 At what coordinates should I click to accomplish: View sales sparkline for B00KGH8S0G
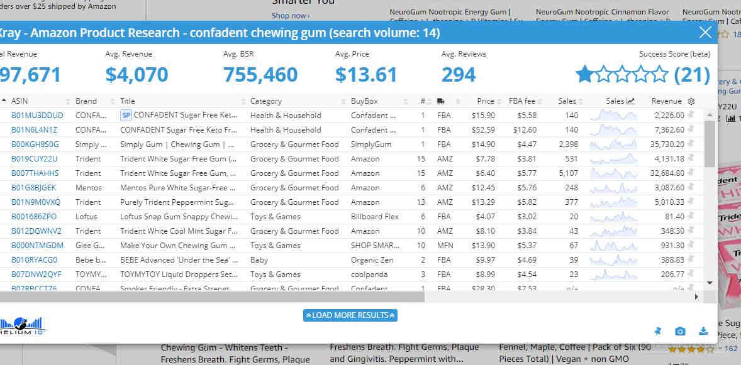coord(613,144)
